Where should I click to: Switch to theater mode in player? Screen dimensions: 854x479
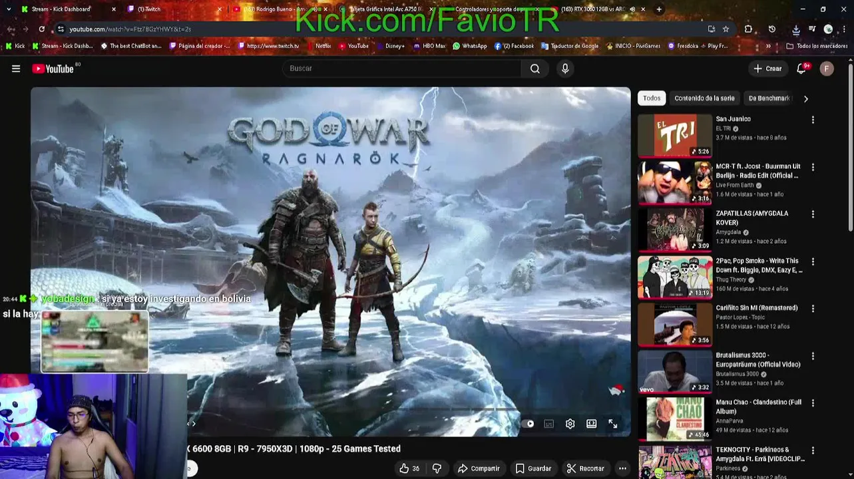click(591, 424)
